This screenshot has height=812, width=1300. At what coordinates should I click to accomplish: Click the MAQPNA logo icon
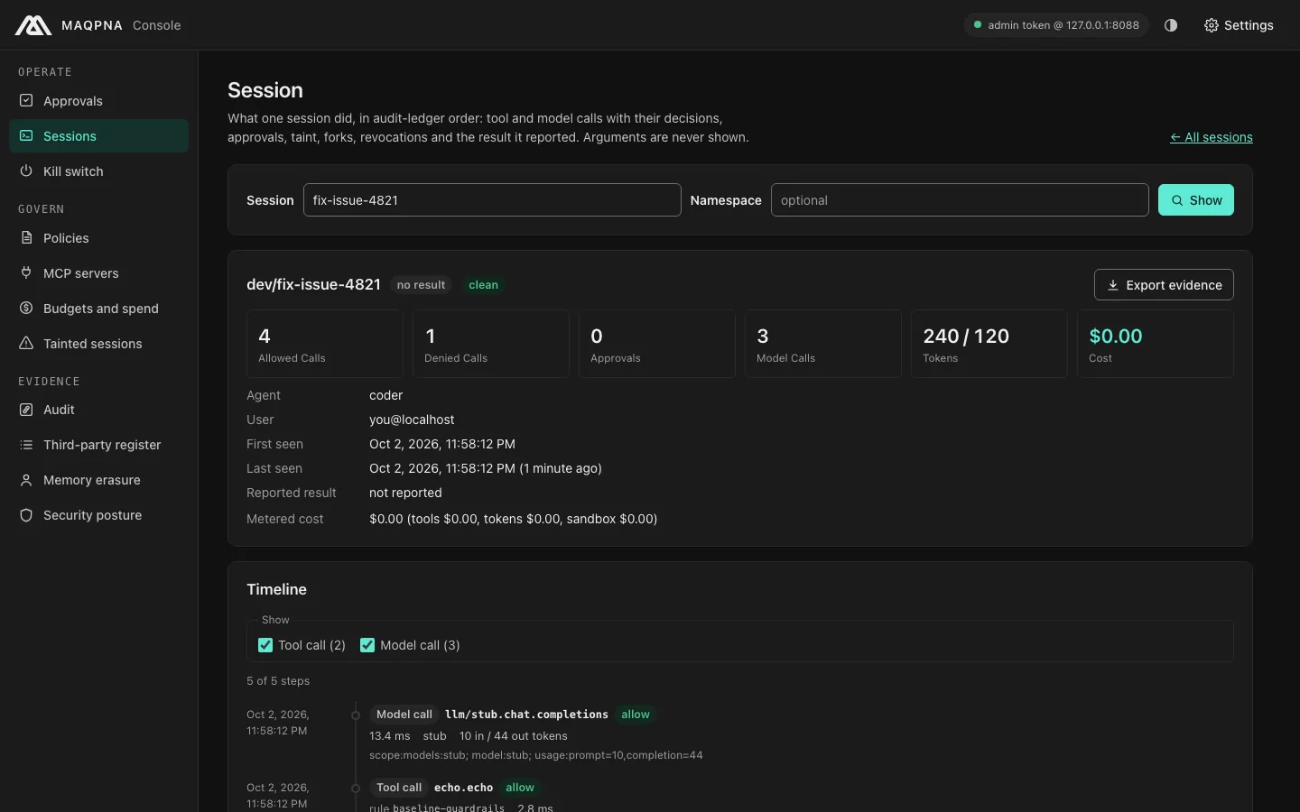click(33, 25)
